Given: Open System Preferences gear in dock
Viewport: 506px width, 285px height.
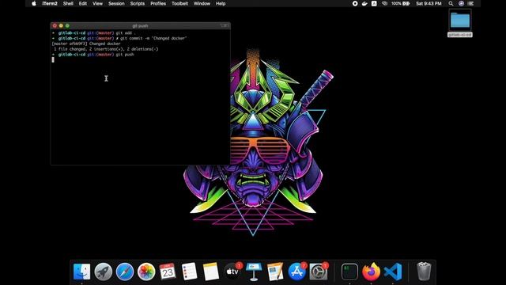Looking at the screenshot, I should click(318, 272).
